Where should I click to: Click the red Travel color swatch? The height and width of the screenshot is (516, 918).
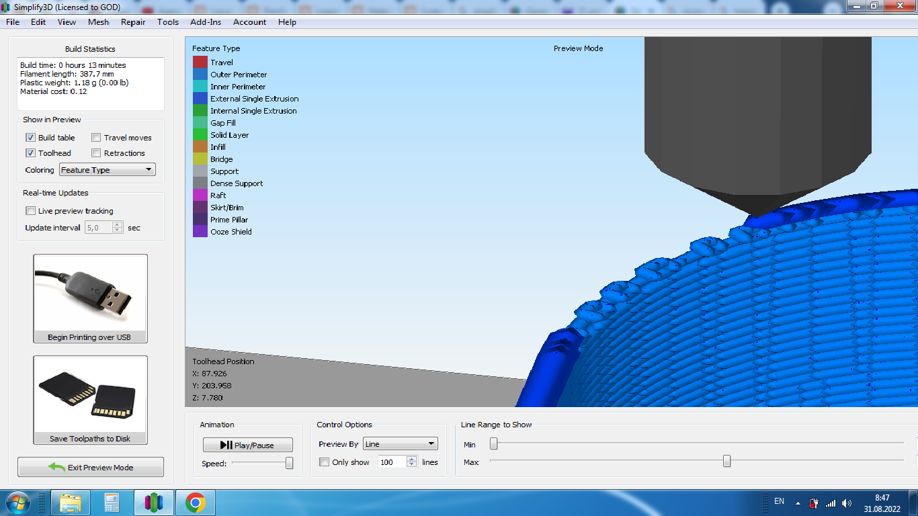(200, 62)
